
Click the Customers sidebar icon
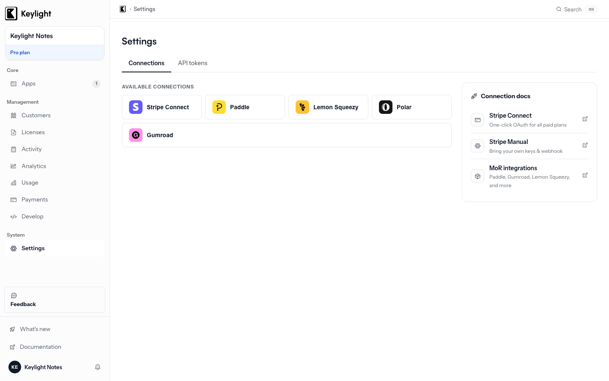14,116
